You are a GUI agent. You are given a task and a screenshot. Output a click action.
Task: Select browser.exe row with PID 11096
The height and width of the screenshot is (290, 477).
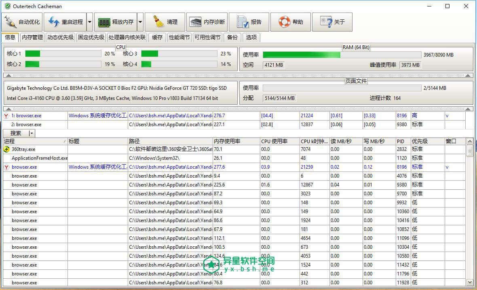234,238
